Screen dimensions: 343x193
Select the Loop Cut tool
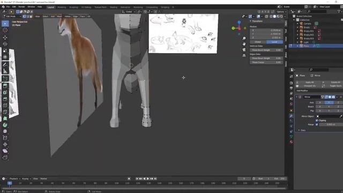(x=5, y=106)
